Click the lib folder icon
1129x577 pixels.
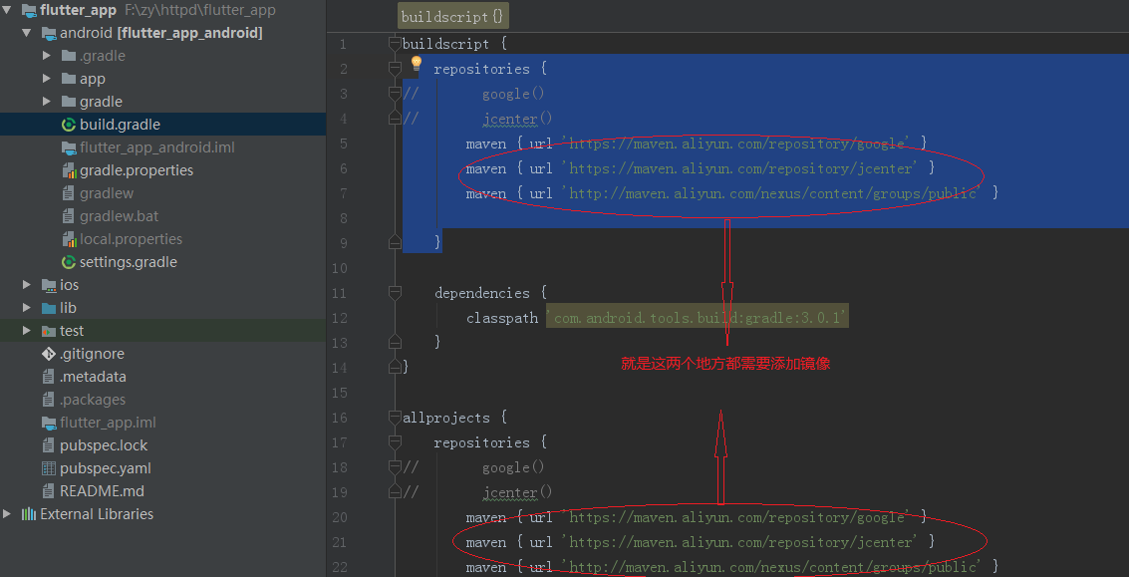pyautogui.click(x=49, y=308)
